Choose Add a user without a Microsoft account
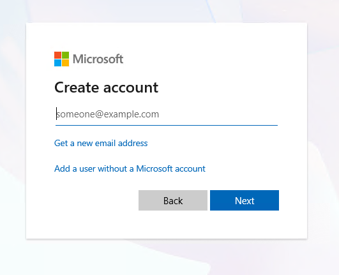This screenshot has width=339, height=275. pos(130,168)
